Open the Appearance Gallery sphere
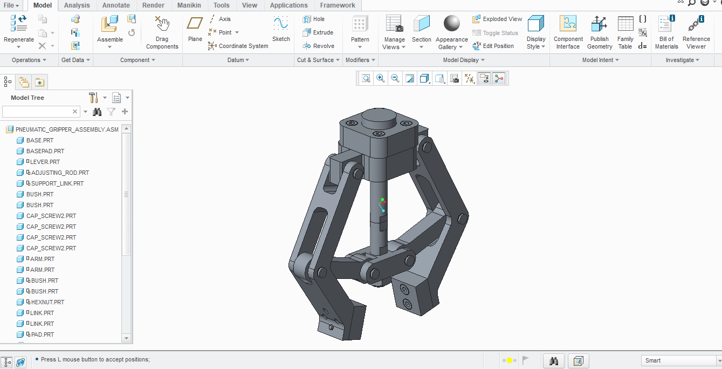722x369 pixels. tap(452, 23)
